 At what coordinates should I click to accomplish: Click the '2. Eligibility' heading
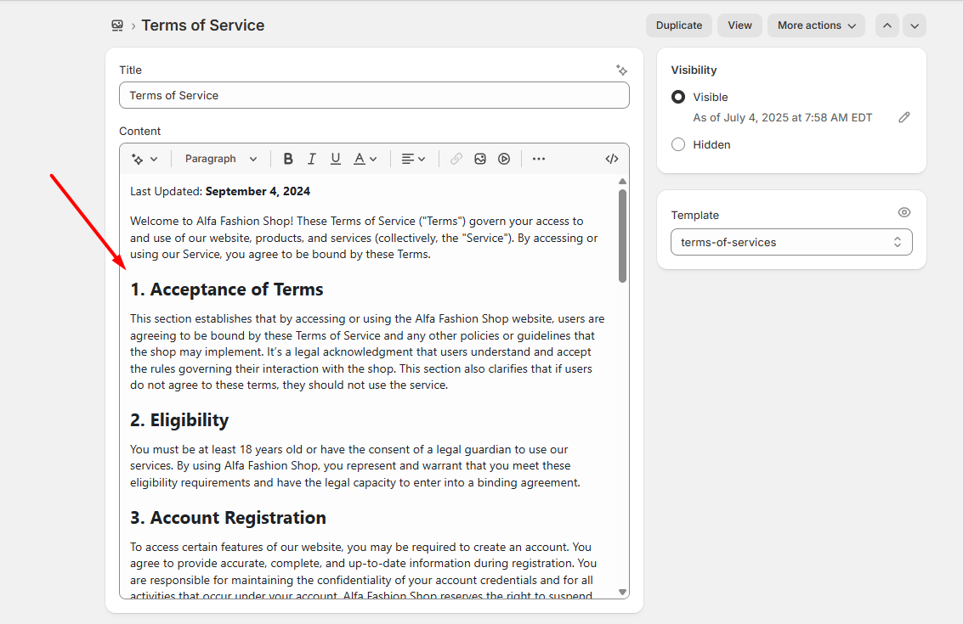pos(179,419)
